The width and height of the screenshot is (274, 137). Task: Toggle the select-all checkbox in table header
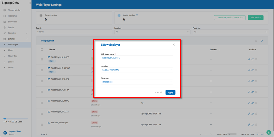pyautogui.click(x=42, y=49)
